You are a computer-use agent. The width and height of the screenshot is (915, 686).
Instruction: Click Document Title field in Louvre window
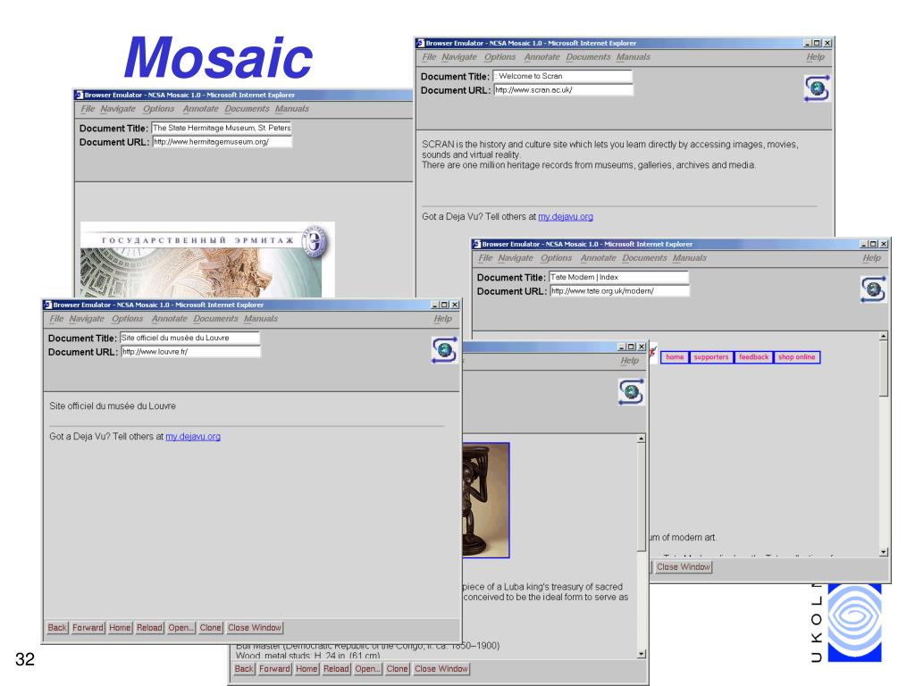click(189, 338)
